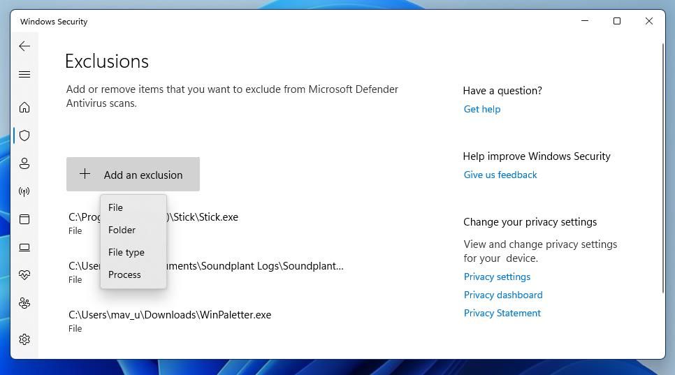The width and height of the screenshot is (675, 375).
Task: Maximize the Windows Security window
Action: click(x=617, y=21)
